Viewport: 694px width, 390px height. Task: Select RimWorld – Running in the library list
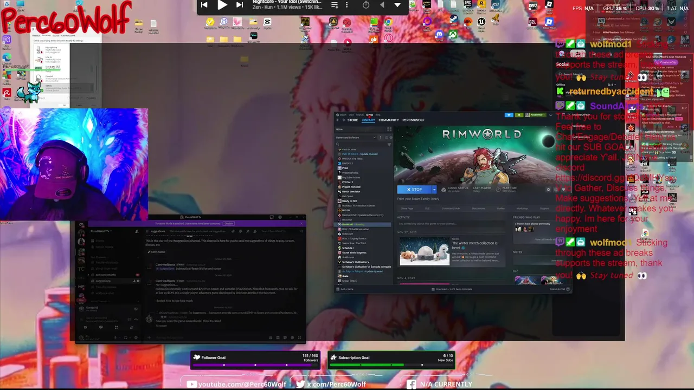[x=362, y=224]
